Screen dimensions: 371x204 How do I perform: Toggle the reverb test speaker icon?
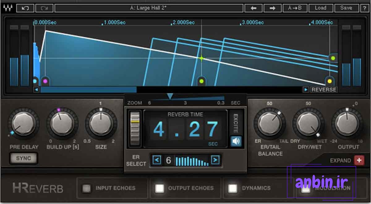[236, 142]
